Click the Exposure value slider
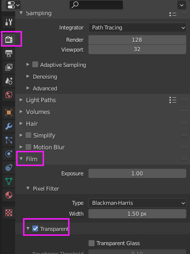This screenshot has width=190, height=254. point(137,173)
